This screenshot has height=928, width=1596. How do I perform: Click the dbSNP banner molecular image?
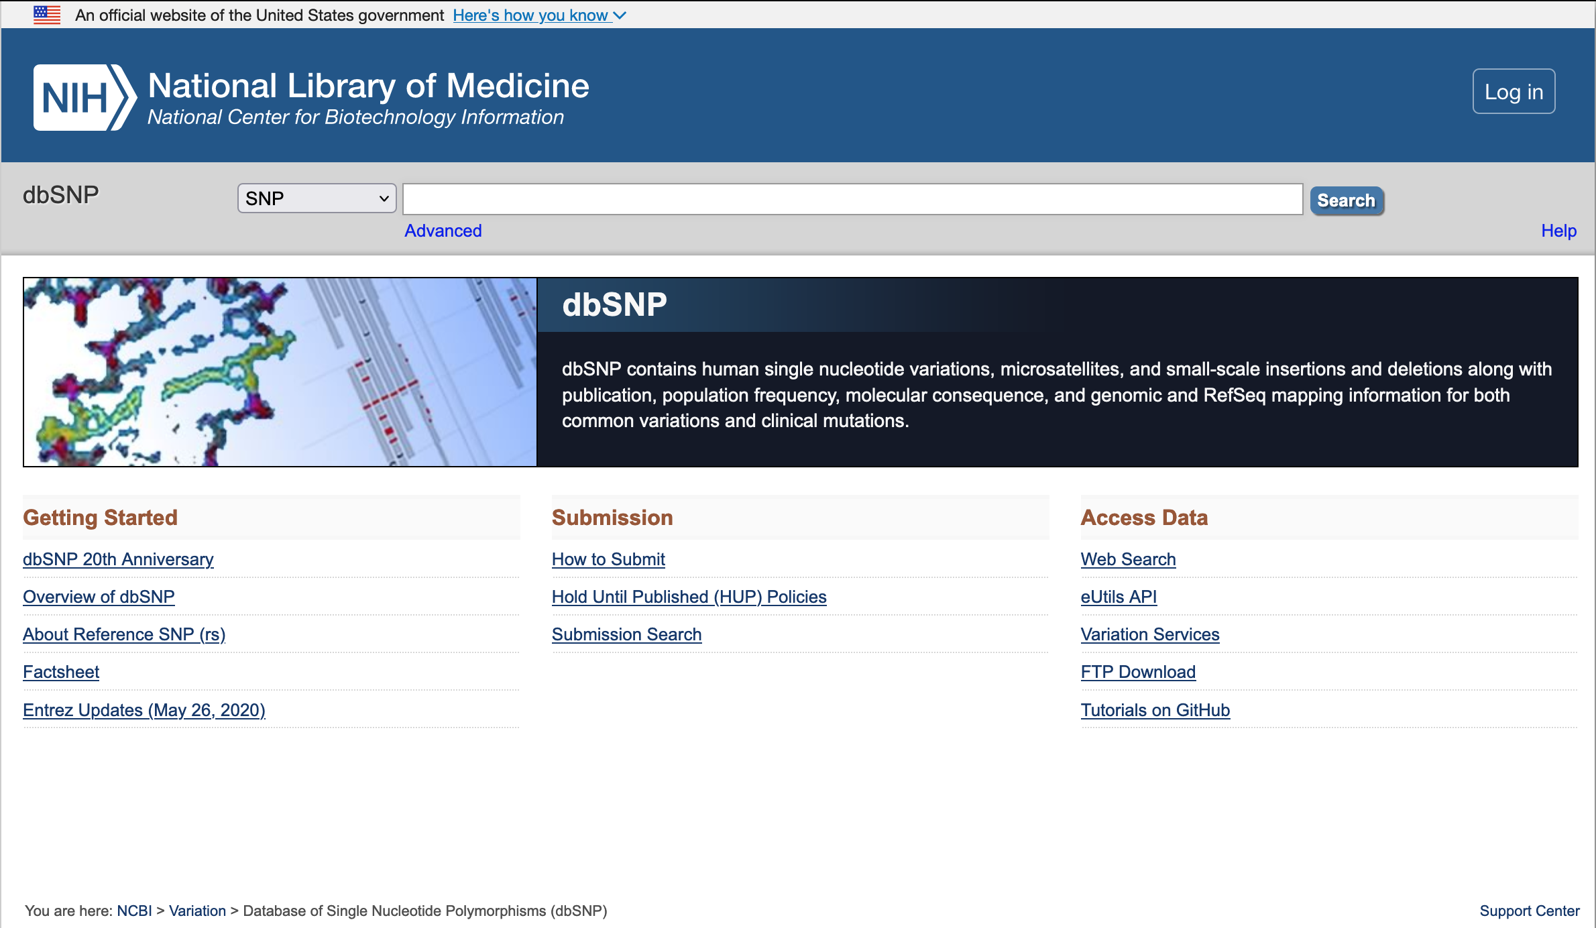point(280,372)
